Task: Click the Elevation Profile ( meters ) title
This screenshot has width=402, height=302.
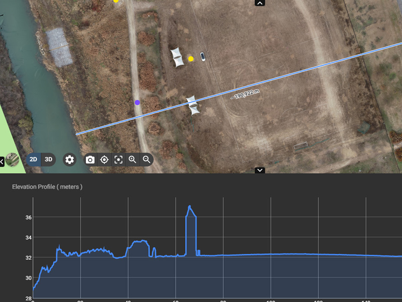Action: [47, 187]
